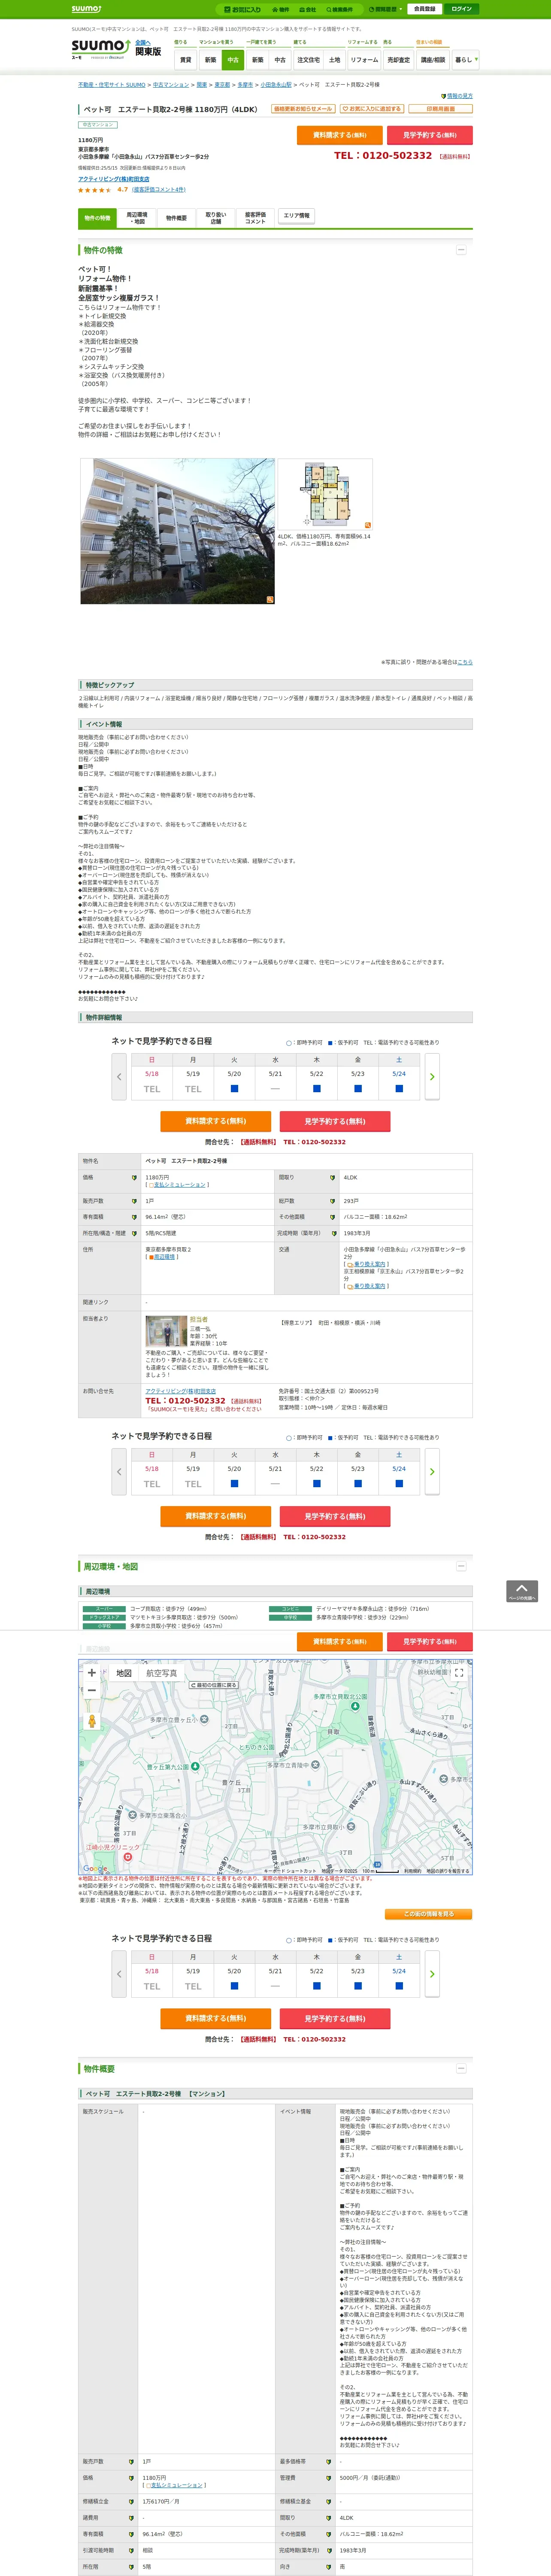Expand the 閲覧履歴 dropdown in header

click(385, 9)
